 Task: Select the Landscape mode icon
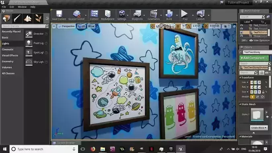click(28, 18)
